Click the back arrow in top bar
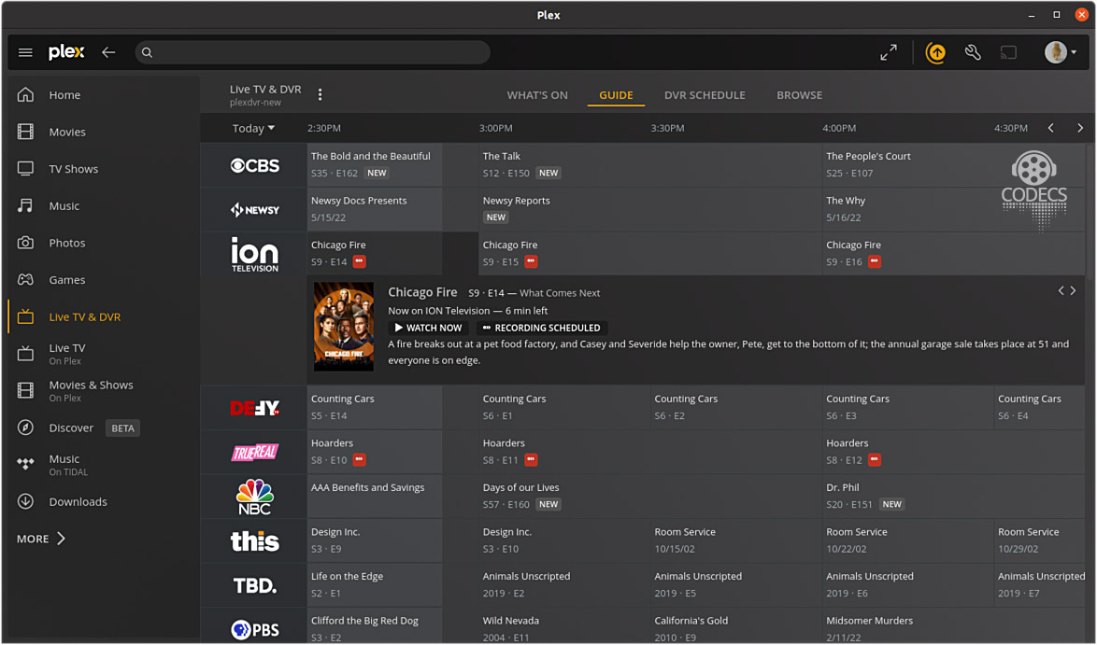The image size is (1097, 645). click(108, 53)
